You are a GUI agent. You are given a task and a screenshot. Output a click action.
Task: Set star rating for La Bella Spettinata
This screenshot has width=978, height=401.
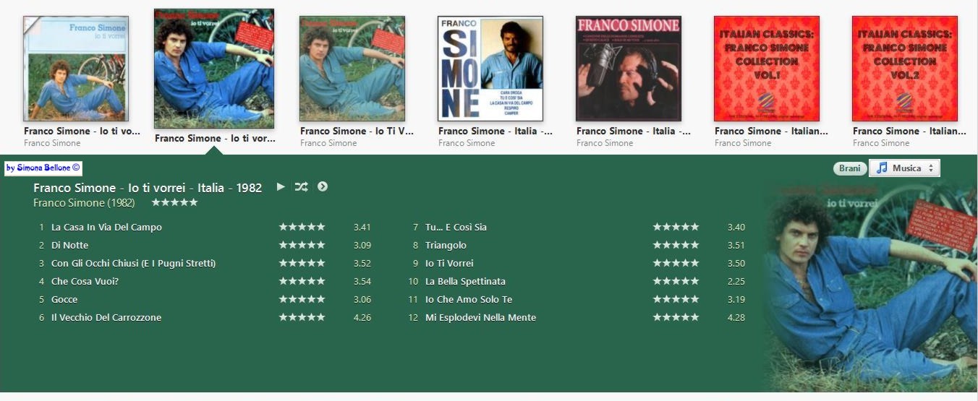tap(676, 281)
